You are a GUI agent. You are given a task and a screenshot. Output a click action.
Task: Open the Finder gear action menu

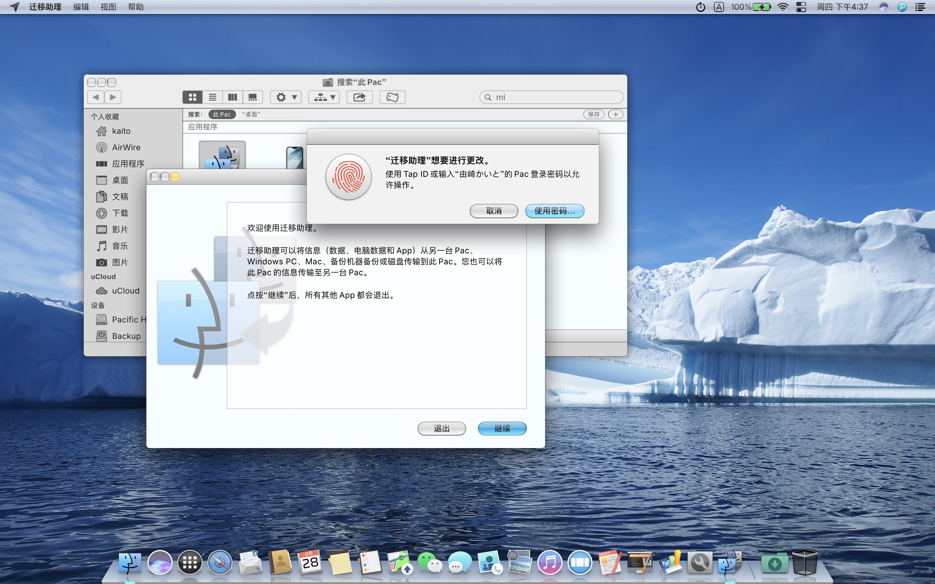(x=285, y=97)
